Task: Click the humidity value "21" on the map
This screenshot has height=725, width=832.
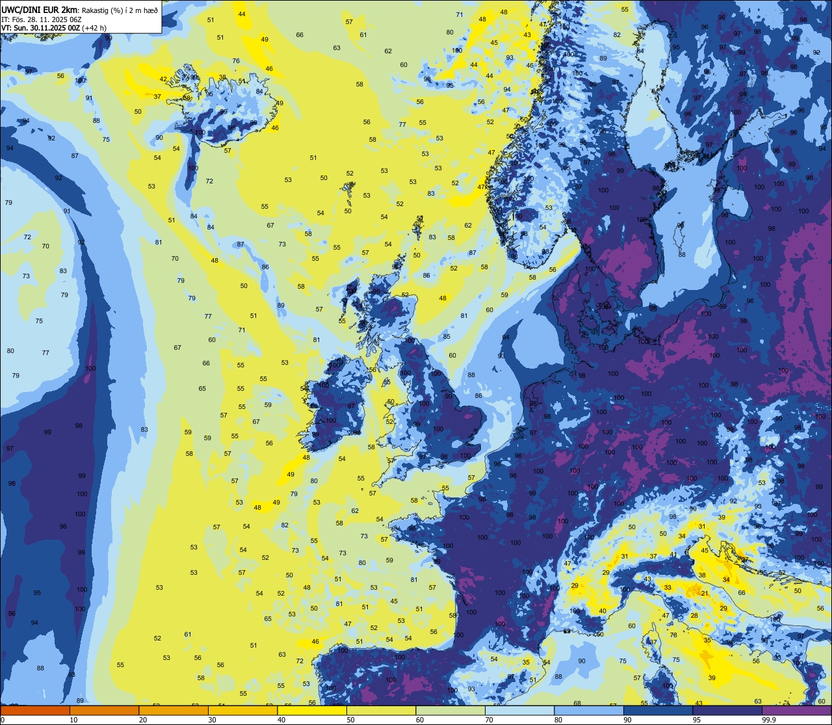Action: click(x=705, y=594)
